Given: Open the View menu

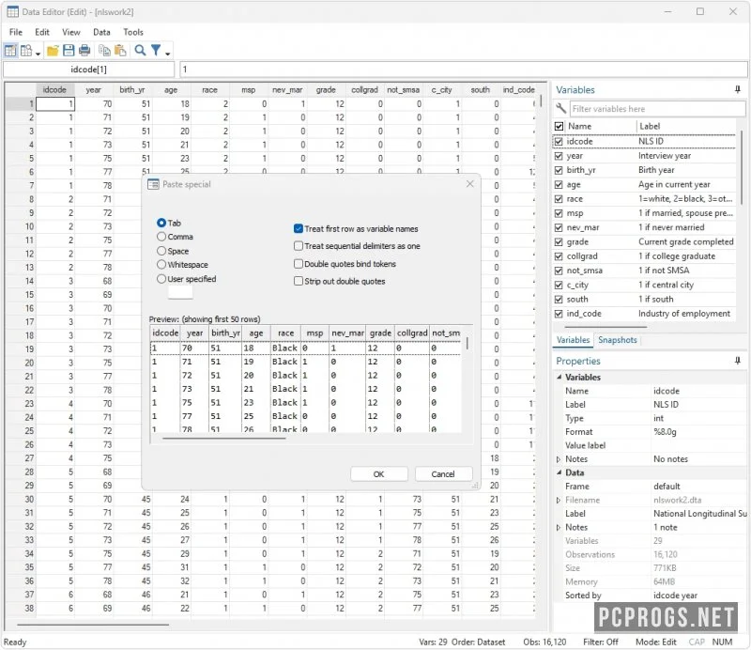Looking at the screenshot, I should click(71, 32).
